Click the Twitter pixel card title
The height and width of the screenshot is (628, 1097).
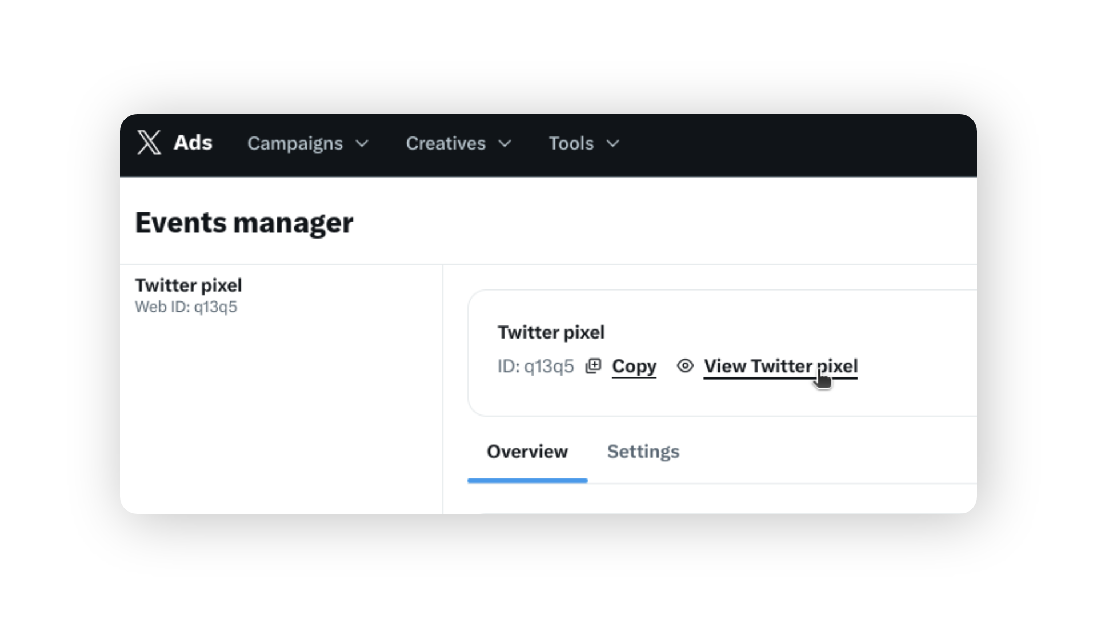[551, 332]
